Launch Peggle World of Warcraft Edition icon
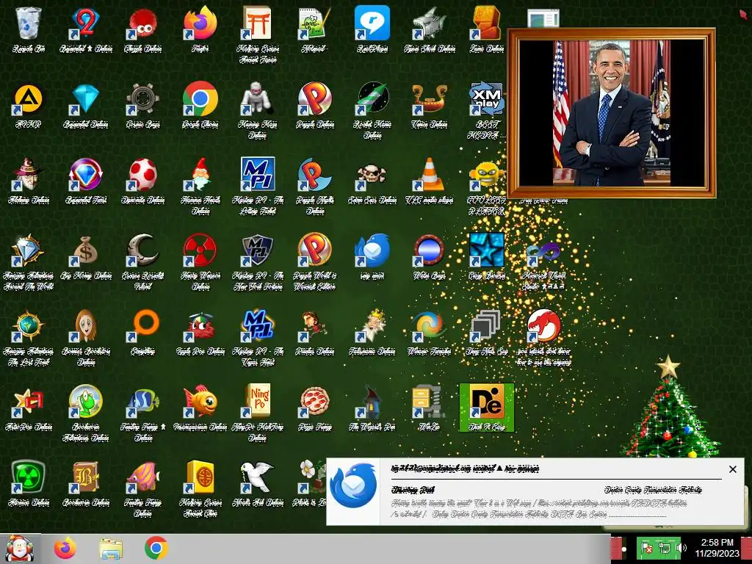The height and width of the screenshot is (564, 752). (x=314, y=251)
